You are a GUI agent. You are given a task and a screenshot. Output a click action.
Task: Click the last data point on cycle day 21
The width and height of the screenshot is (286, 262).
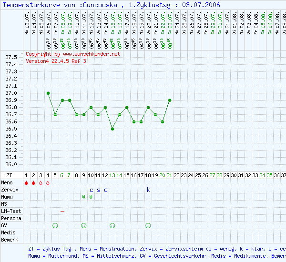coord(170,101)
